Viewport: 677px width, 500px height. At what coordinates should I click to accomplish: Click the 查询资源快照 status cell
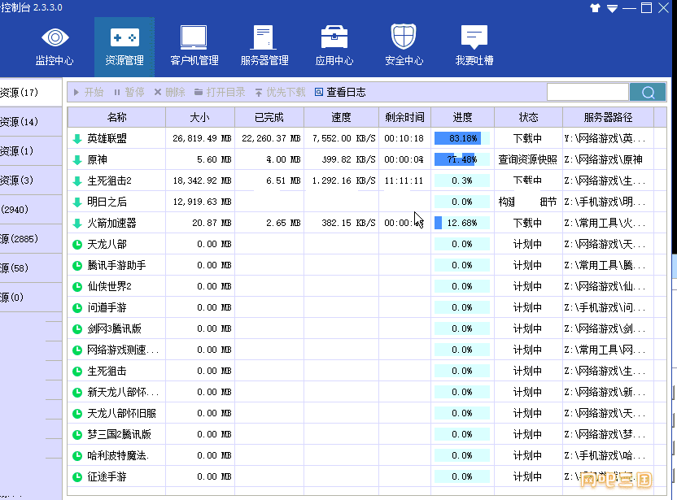[527, 159]
